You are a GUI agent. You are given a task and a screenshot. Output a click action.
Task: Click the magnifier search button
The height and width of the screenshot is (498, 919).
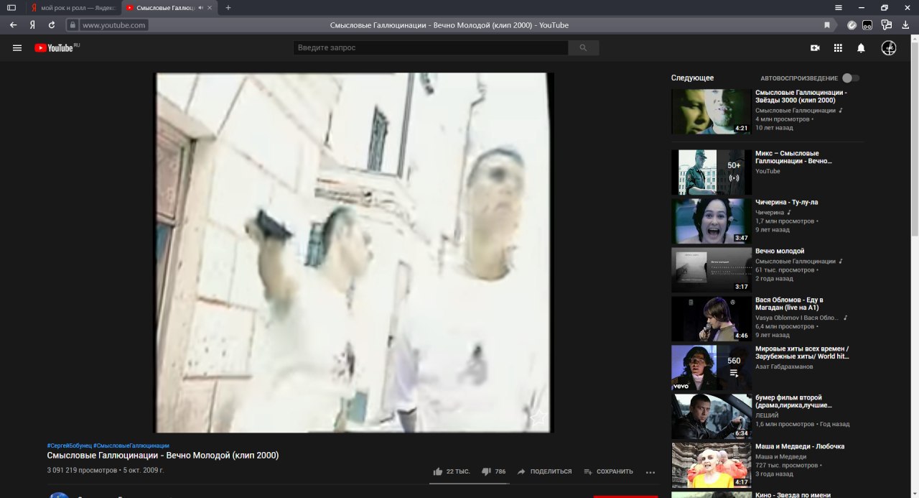click(584, 48)
